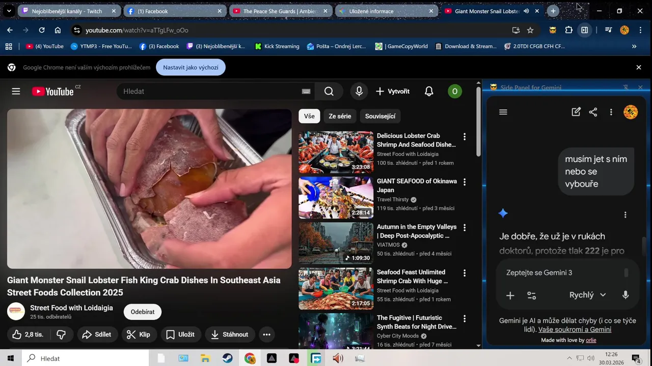Screen dimensions: 652x366
Task: Expand Gemini model selector Rychlý
Action: point(587,295)
